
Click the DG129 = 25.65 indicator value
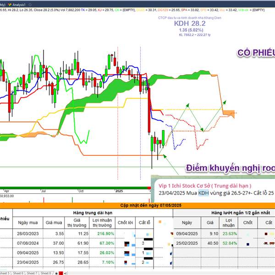[x=169, y=10]
